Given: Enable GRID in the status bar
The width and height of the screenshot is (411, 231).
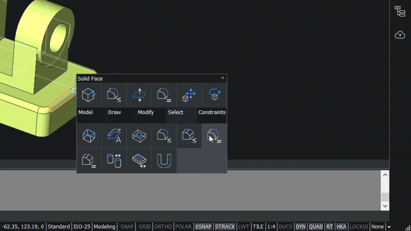Looking at the screenshot, I should [144, 227].
